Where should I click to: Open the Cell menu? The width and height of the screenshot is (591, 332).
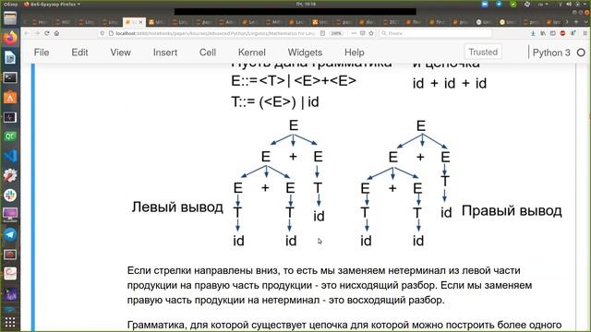pyautogui.click(x=208, y=53)
